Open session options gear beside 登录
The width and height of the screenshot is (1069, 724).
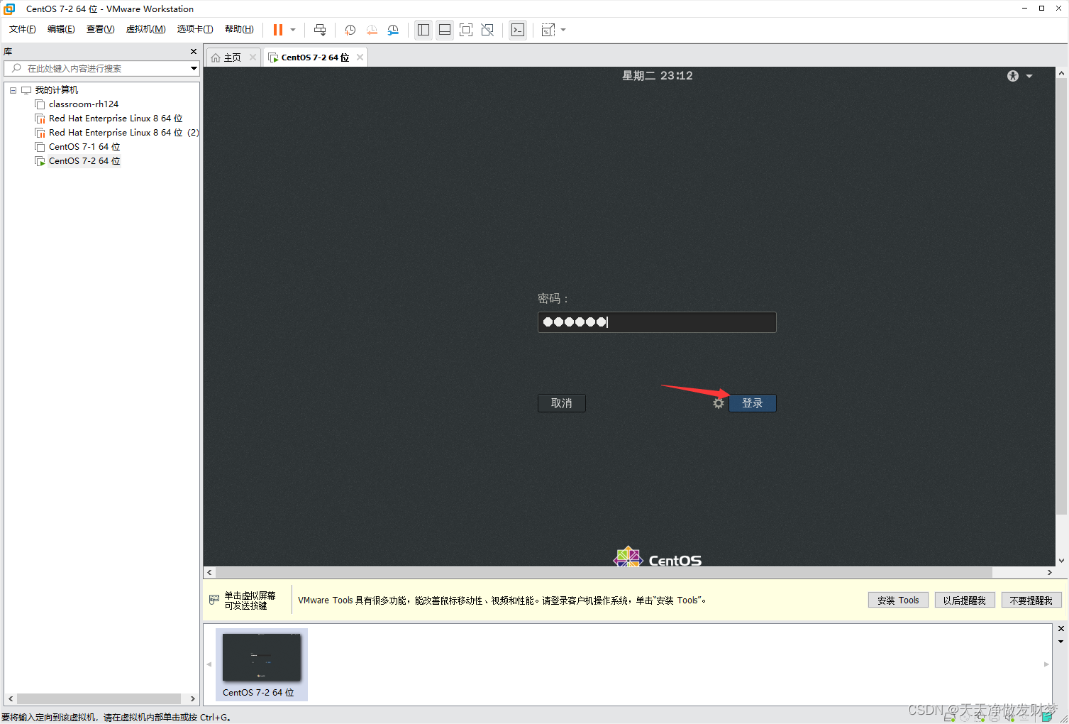719,403
